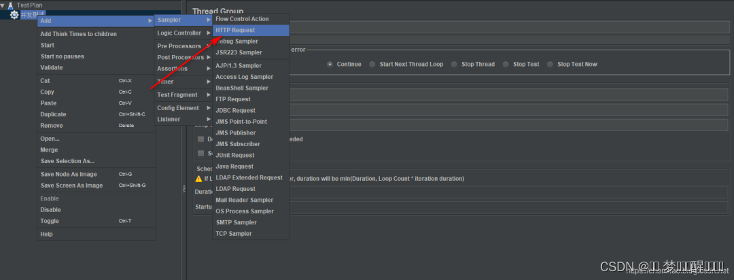Click Save Selection As...

pos(97,161)
